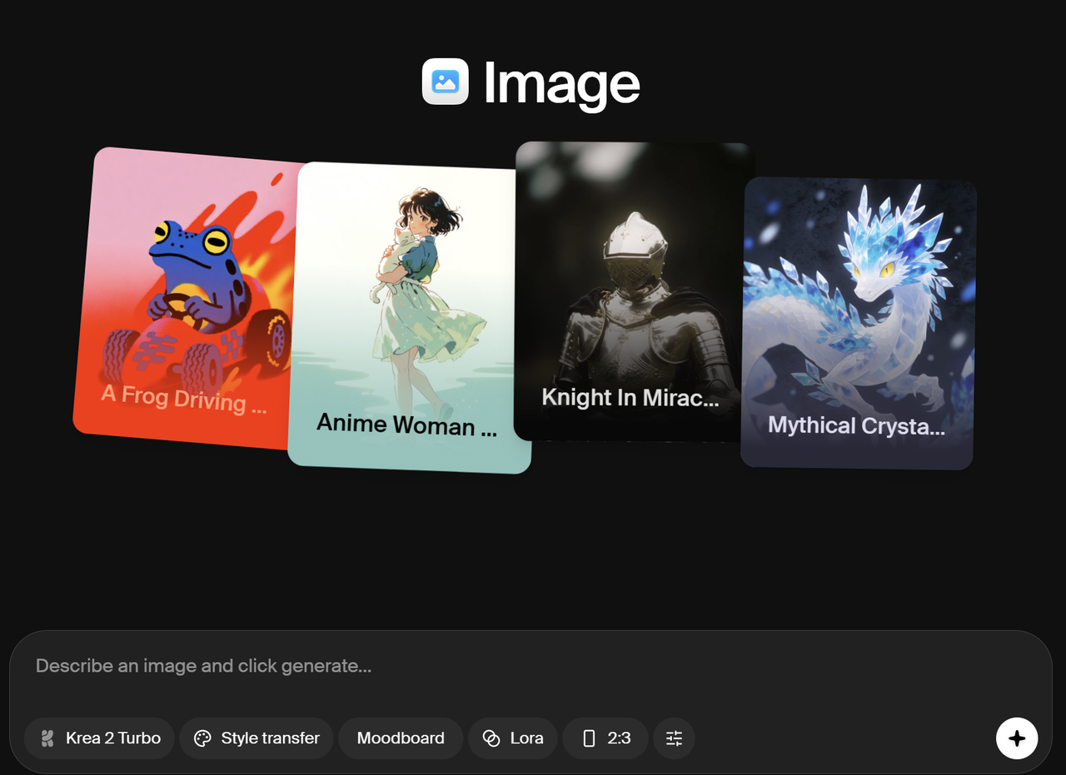The image size is (1066, 775).
Task: Open the 2:3 aspect ratio dropdown
Action: 605,738
